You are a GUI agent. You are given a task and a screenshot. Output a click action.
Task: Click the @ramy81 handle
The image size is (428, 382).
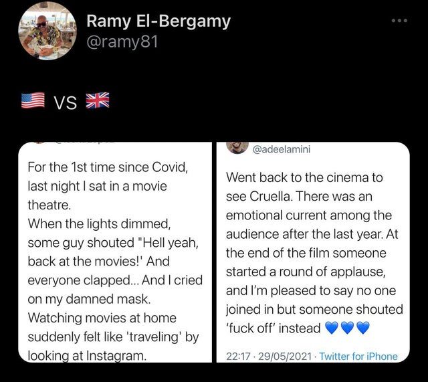(x=122, y=42)
